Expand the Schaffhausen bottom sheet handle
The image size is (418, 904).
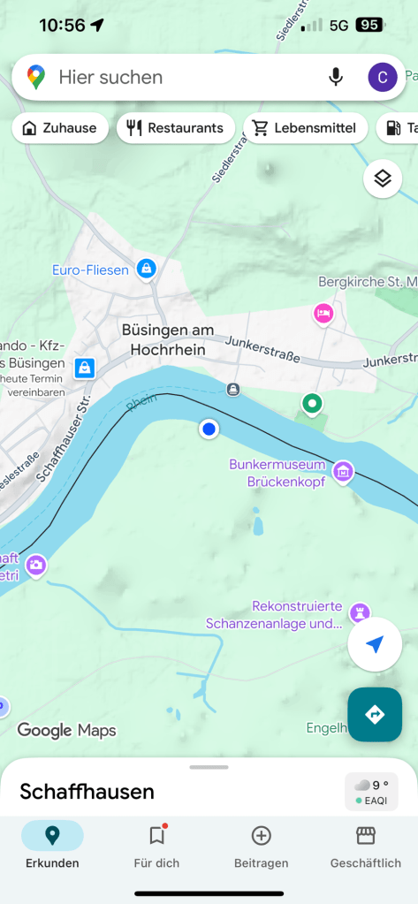click(x=209, y=767)
